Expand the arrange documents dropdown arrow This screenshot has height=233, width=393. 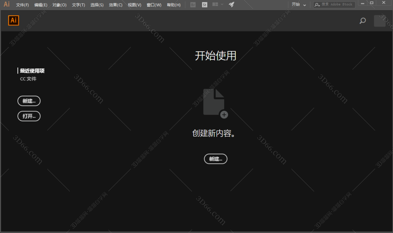(x=222, y=4)
